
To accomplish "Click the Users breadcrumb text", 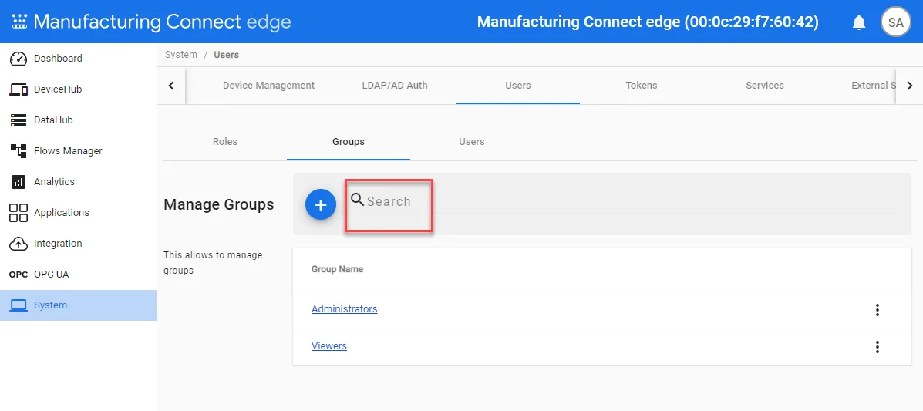I will coord(226,55).
